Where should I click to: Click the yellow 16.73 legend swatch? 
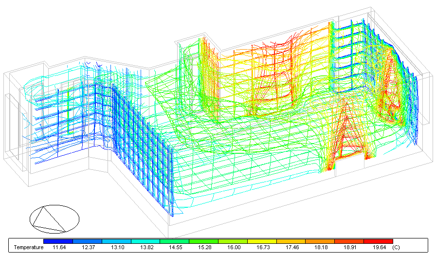click(x=262, y=241)
